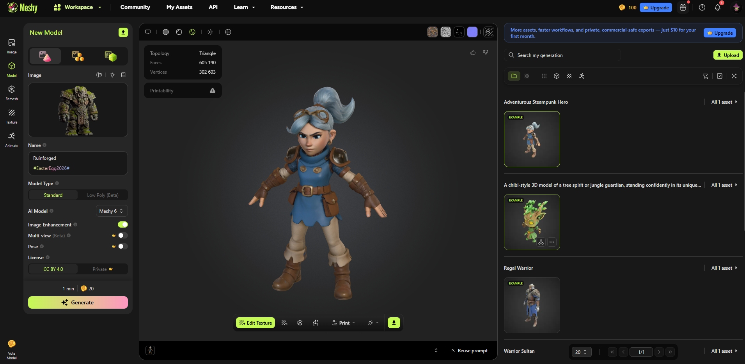The width and height of the screenshot is (745, 364).
Task: Click the thumbs up icon
Action: (473, 52)
